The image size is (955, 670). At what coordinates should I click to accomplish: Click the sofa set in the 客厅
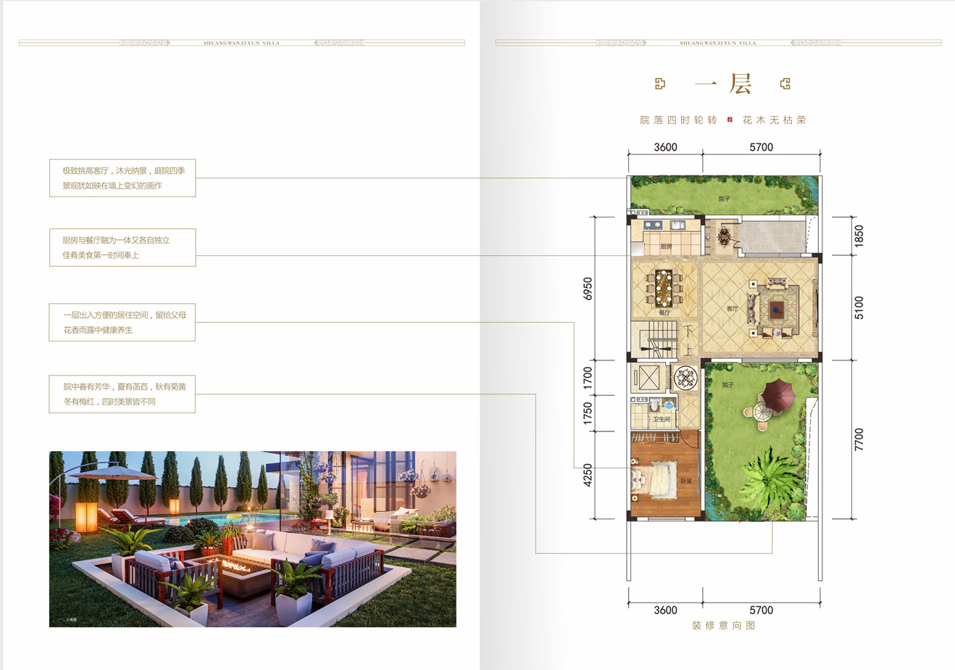tap(777, 309)
